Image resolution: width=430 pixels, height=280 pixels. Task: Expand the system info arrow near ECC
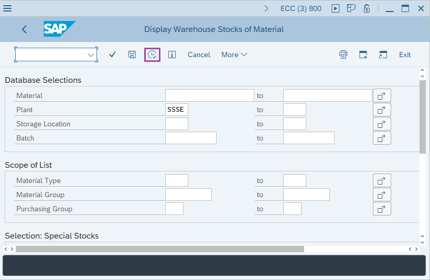(266, 8)
